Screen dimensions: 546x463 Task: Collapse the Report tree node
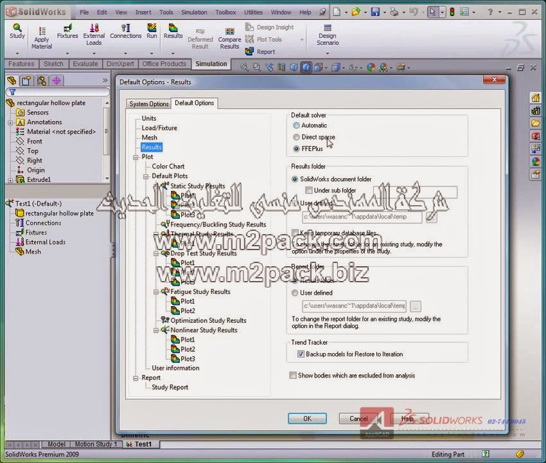136,378
